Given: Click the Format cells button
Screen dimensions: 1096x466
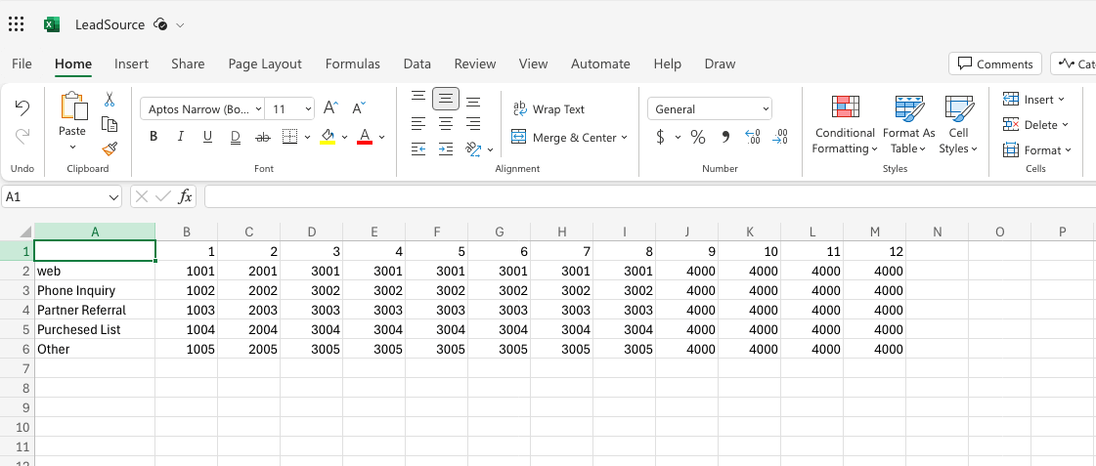Looking at the screenshot, I should (x=1037, y=150).
